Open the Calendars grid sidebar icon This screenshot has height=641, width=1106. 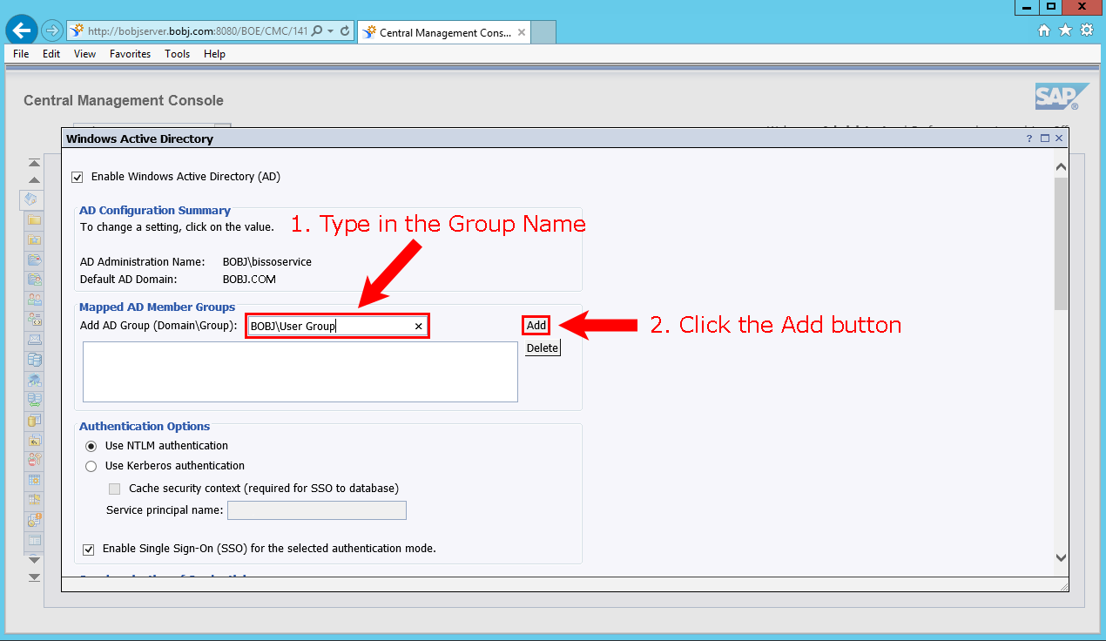[35, 480]
